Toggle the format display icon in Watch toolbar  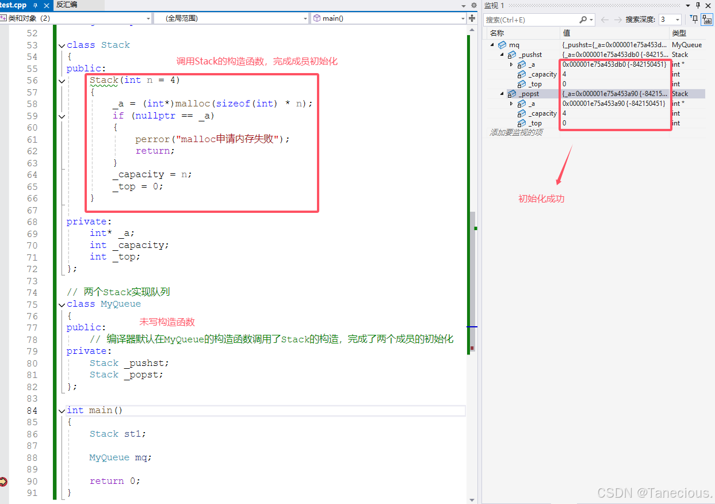point(706,20)
